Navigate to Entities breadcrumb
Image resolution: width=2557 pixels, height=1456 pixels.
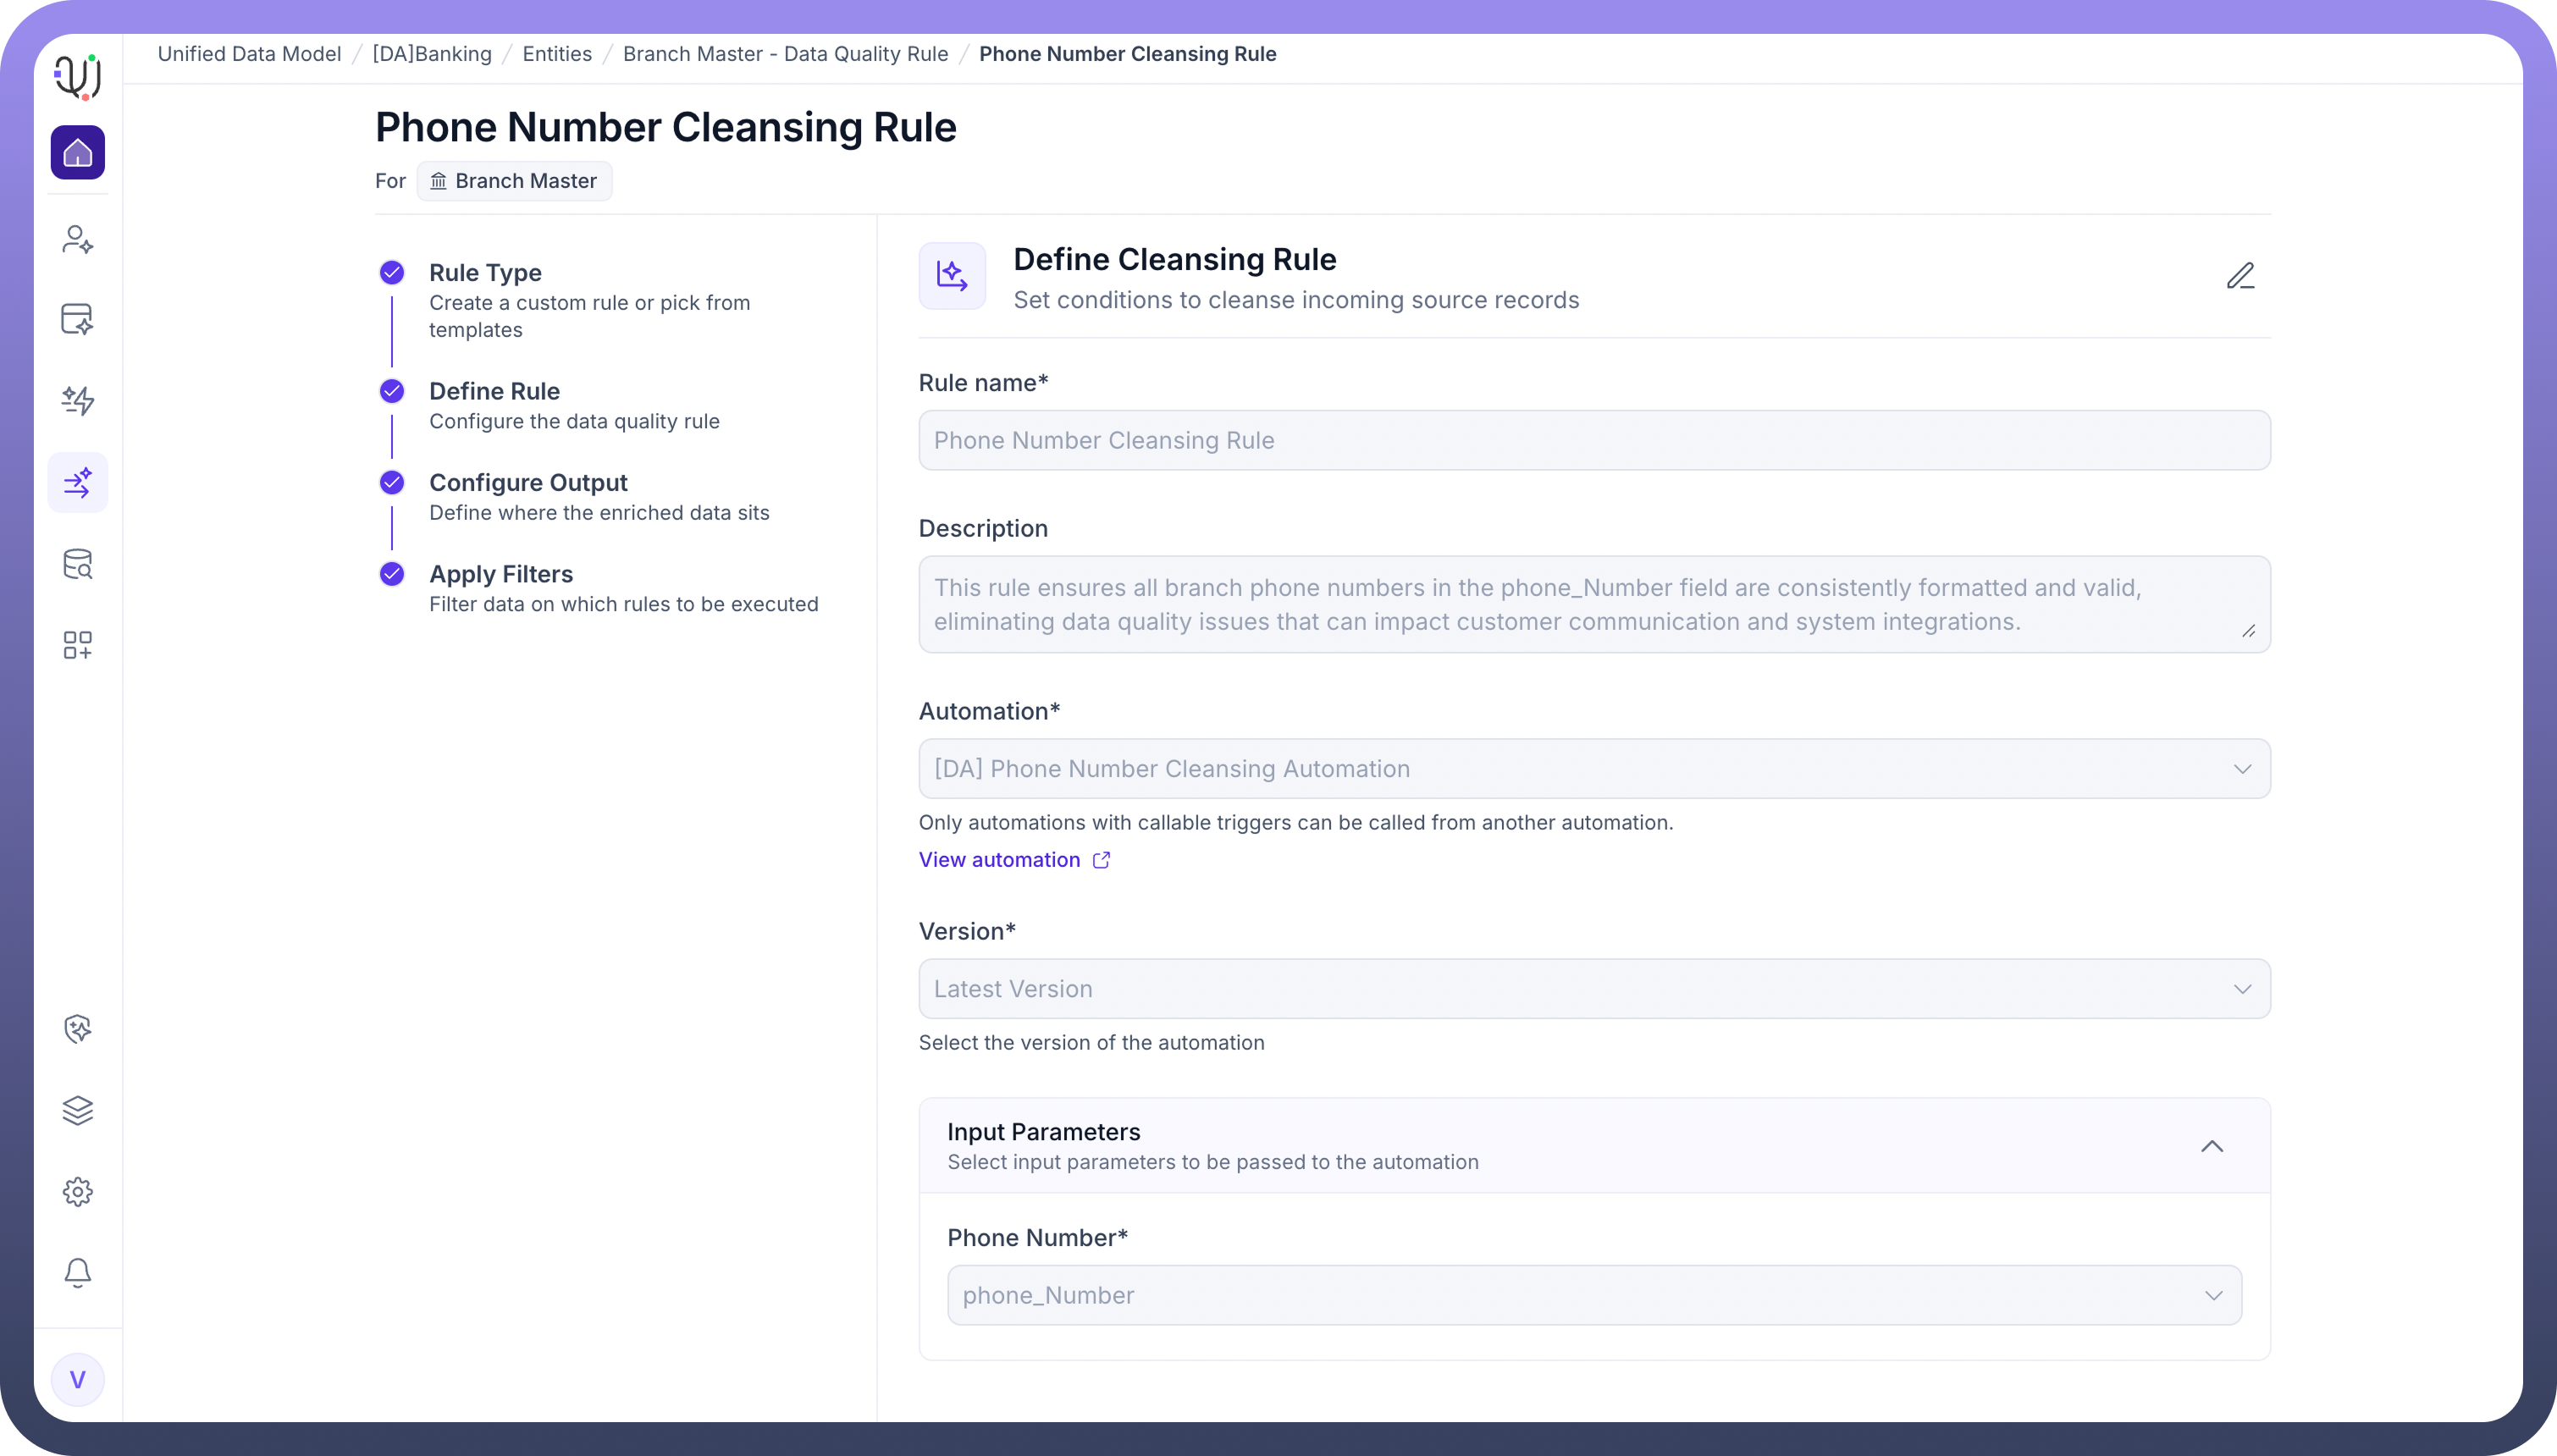click(557, 54)
